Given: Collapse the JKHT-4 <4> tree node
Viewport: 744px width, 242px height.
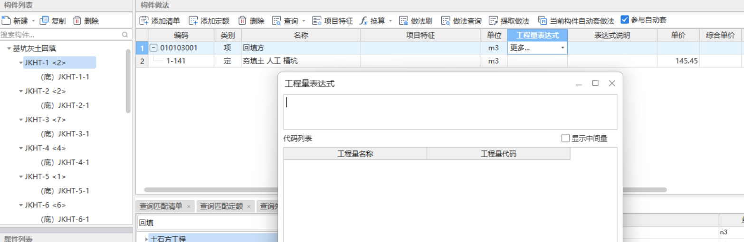Looking at the screenshot, I should tap(20, 148).
